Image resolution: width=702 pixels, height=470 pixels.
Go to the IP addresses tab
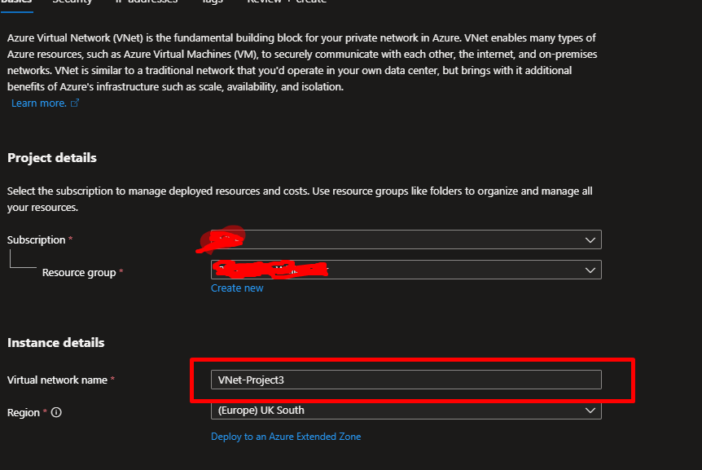(145, 2)
